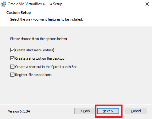
Task: Click the 'Please choose from the options below' text
Action: (38, 39)
